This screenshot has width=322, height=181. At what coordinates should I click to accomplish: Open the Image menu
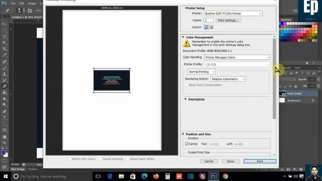coord(32,4)
